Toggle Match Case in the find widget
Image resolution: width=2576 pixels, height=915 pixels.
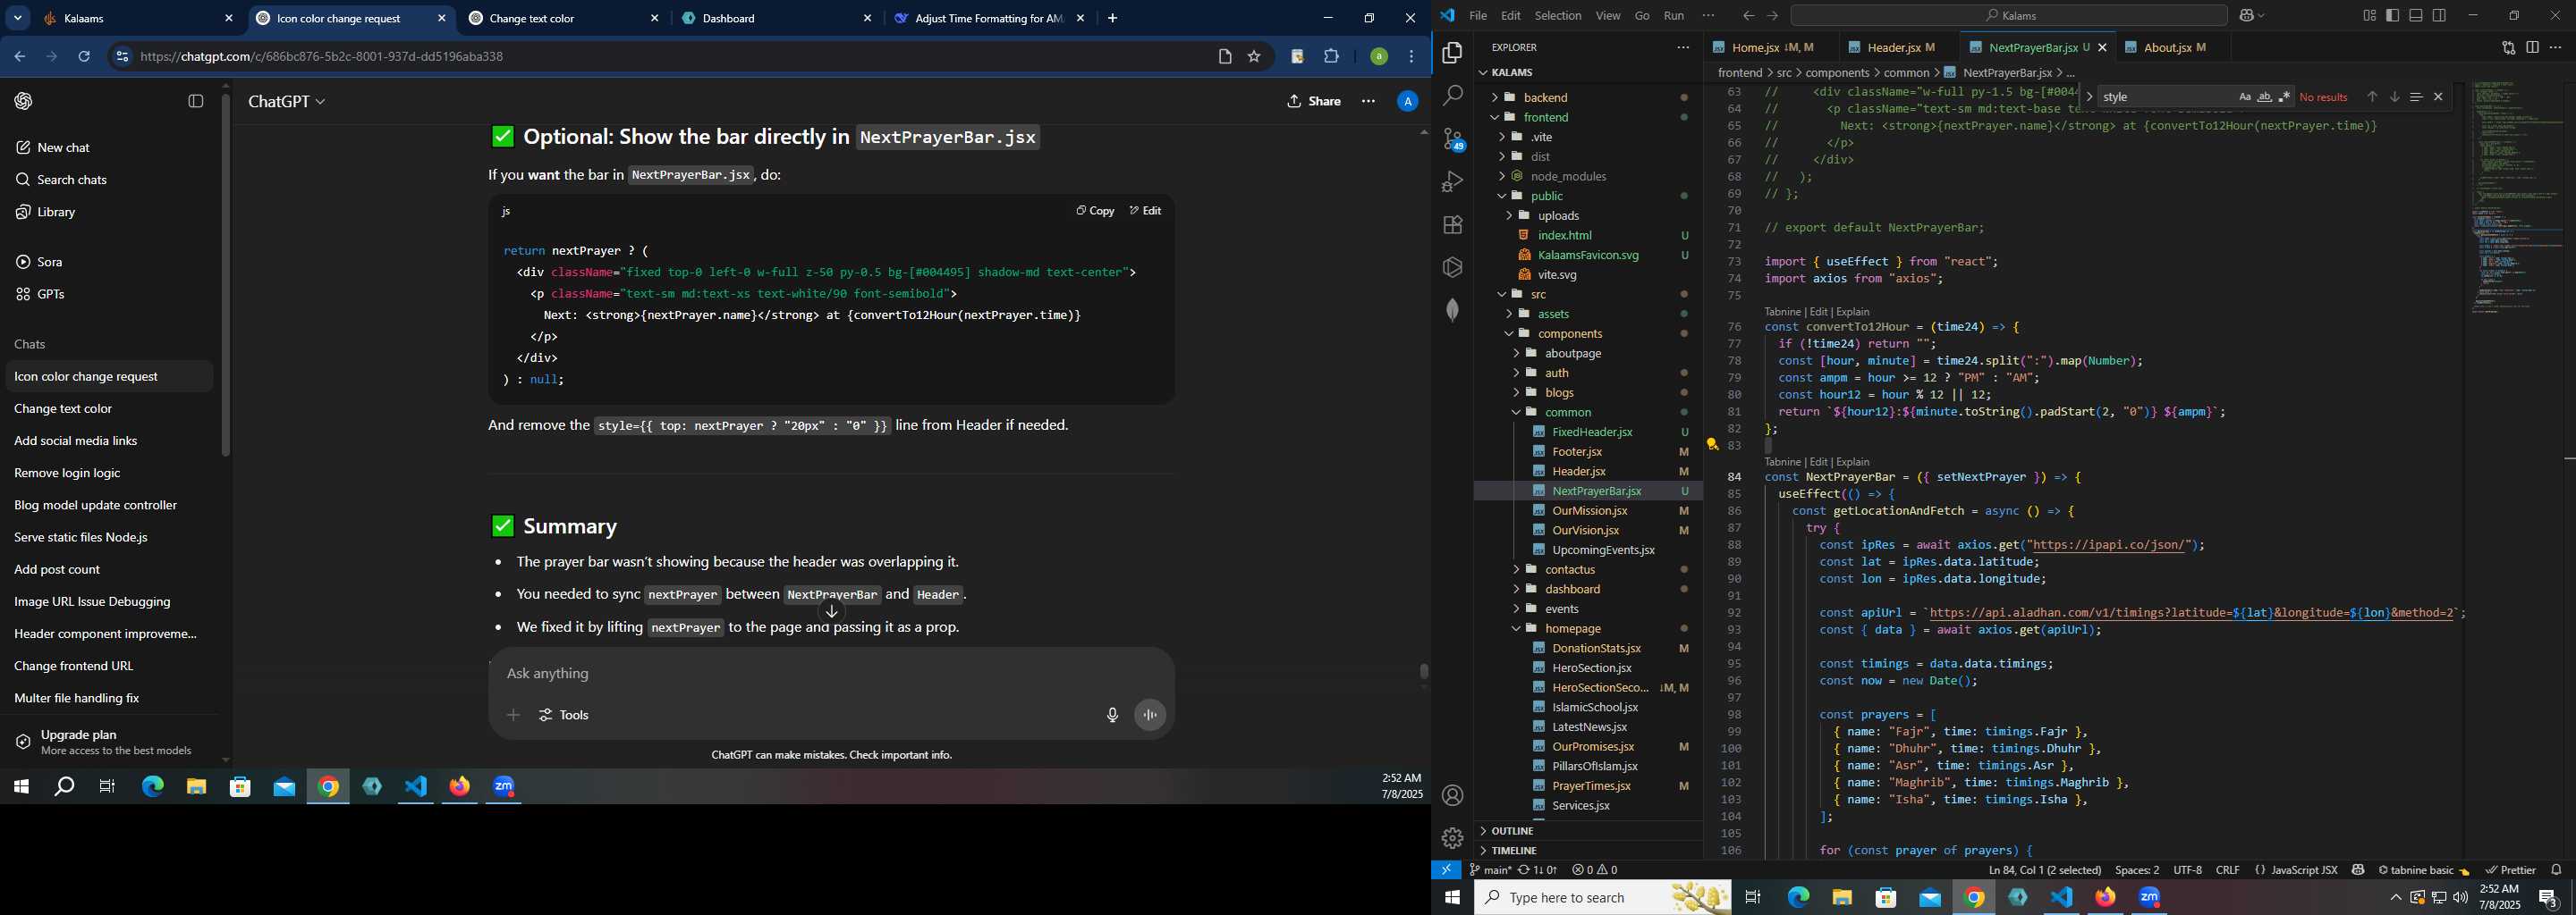[2244, 97]
